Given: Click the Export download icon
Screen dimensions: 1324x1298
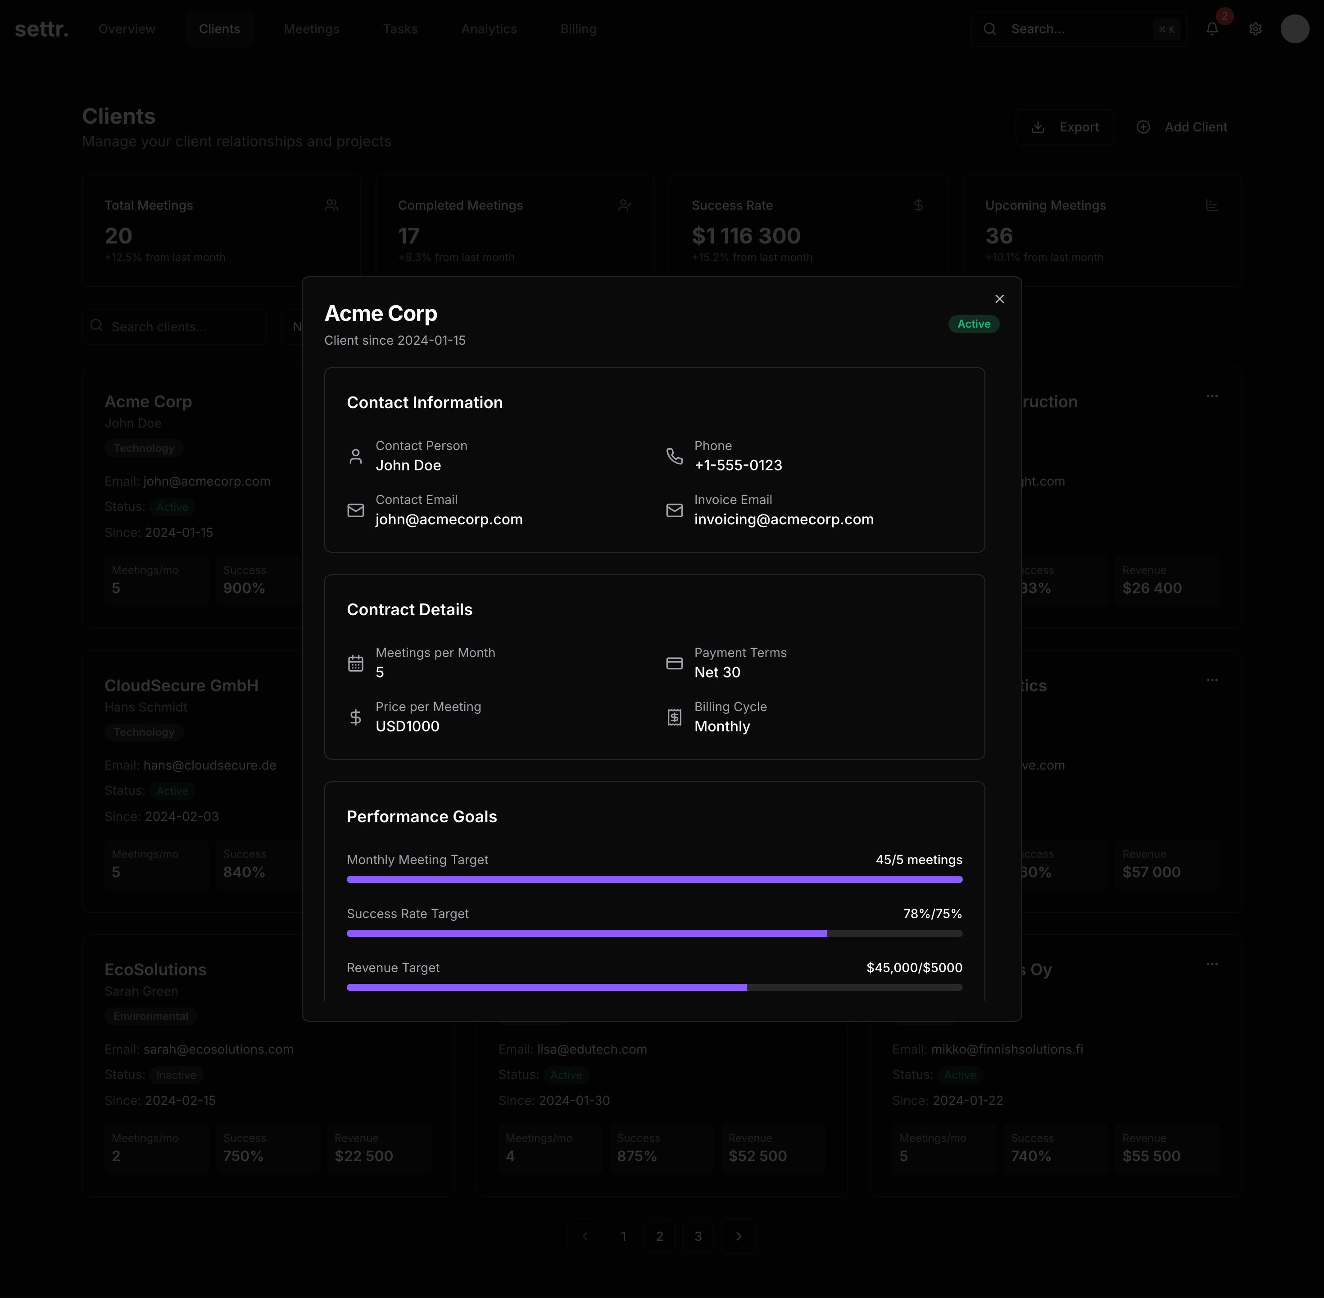Looking at the screenshot, I should tap(1038, 127).
